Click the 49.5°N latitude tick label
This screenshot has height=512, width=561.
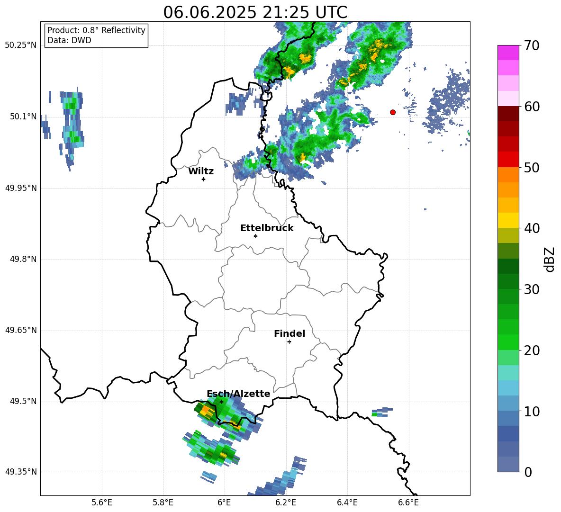[23, 401]
